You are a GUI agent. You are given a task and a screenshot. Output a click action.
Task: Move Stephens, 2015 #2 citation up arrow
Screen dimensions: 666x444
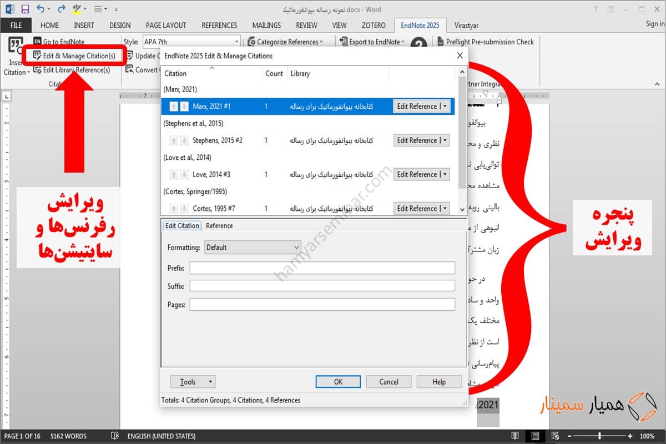[x=174, y=140]
